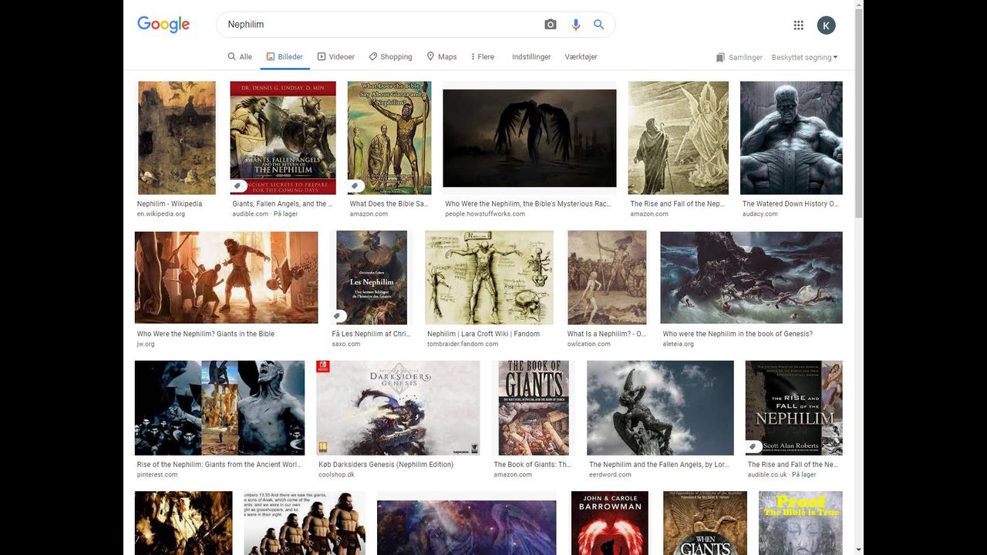Click the microphone voice search icon

pos(575,25)
